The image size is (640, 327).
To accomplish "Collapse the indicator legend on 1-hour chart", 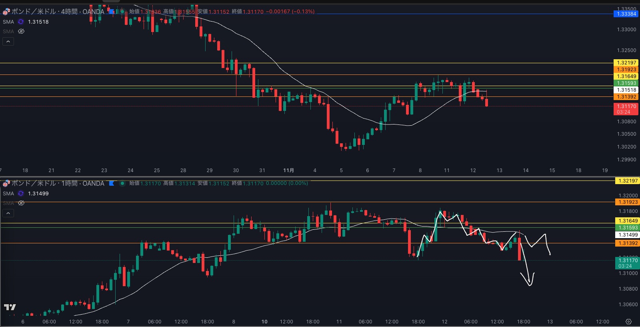I will click(x=8, y=213).
